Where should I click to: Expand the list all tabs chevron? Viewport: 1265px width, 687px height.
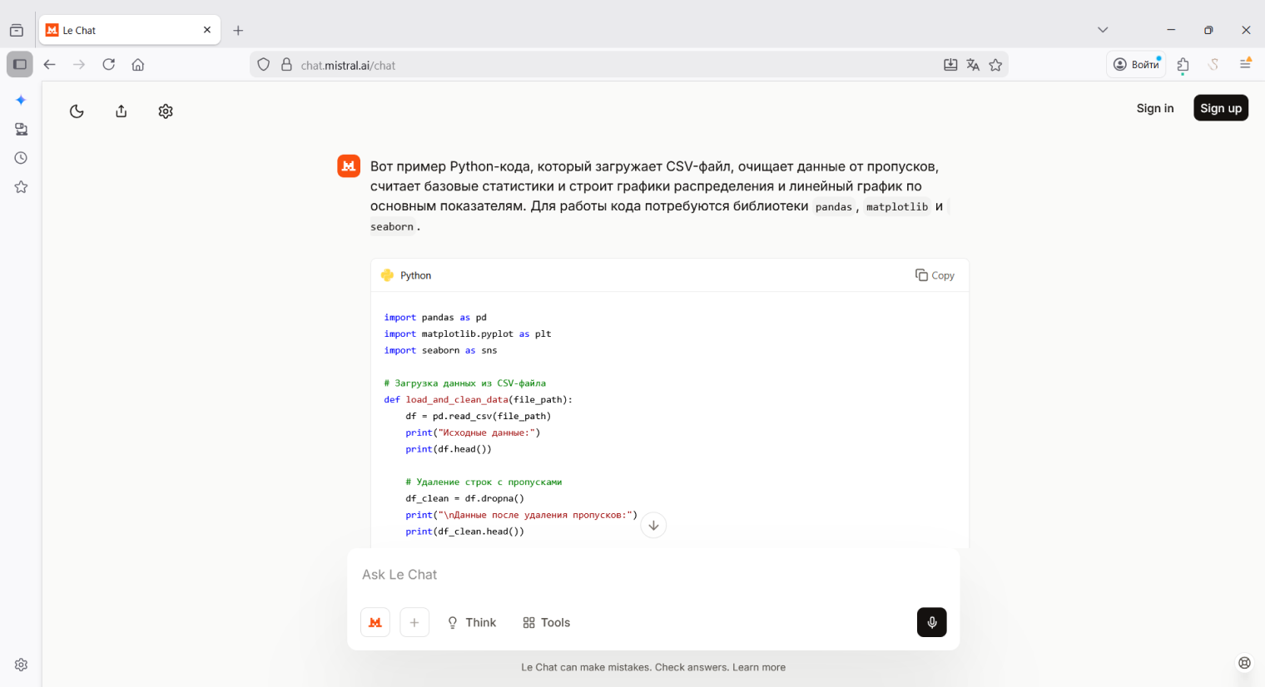(1103, 30)
